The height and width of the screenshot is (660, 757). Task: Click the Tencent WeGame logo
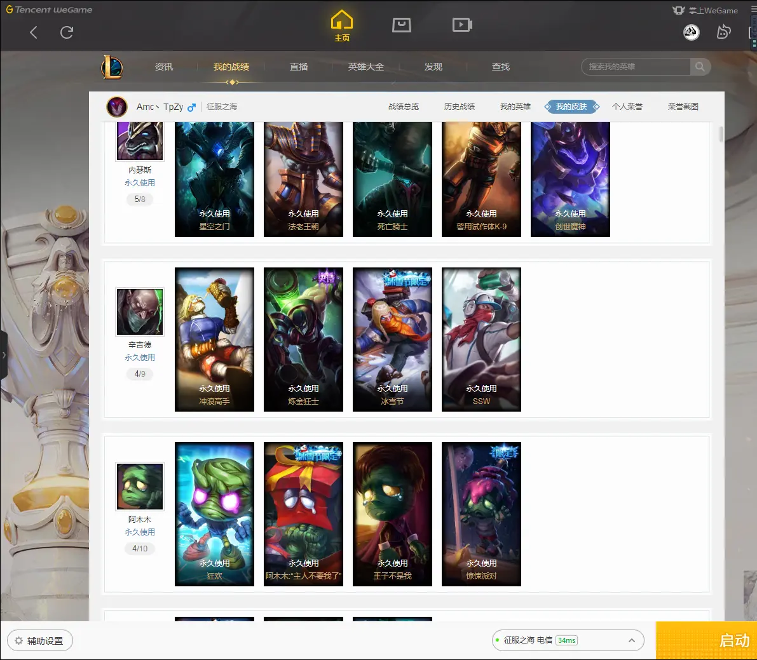(49, 10)
